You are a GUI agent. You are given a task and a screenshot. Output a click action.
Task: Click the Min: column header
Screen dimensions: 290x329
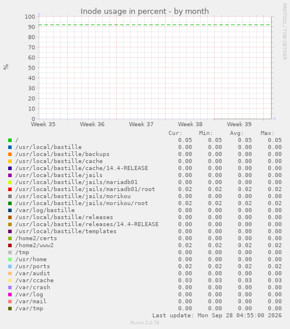[x=206, y=133]
